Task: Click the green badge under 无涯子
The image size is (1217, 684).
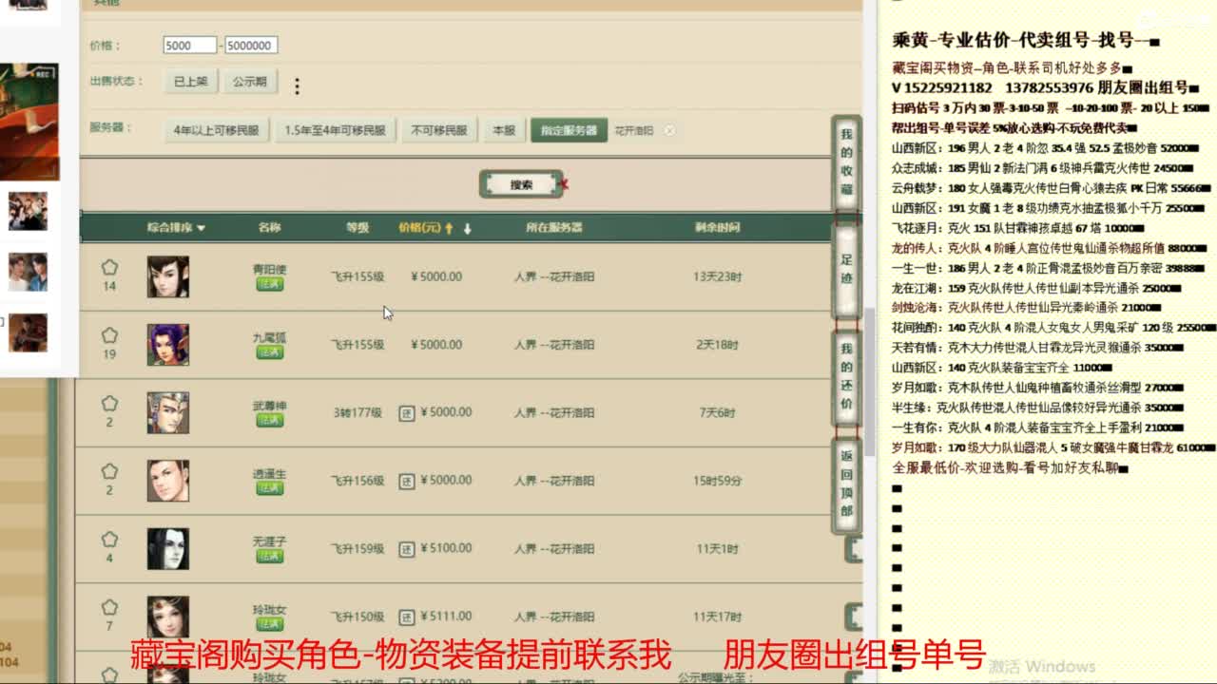Action: pos(269,556)
